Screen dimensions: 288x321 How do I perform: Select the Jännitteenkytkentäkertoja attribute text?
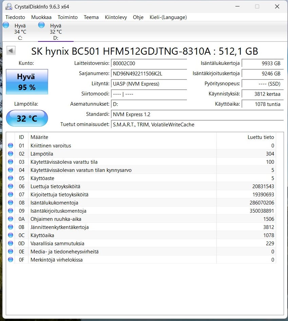(x=59, y=227)
